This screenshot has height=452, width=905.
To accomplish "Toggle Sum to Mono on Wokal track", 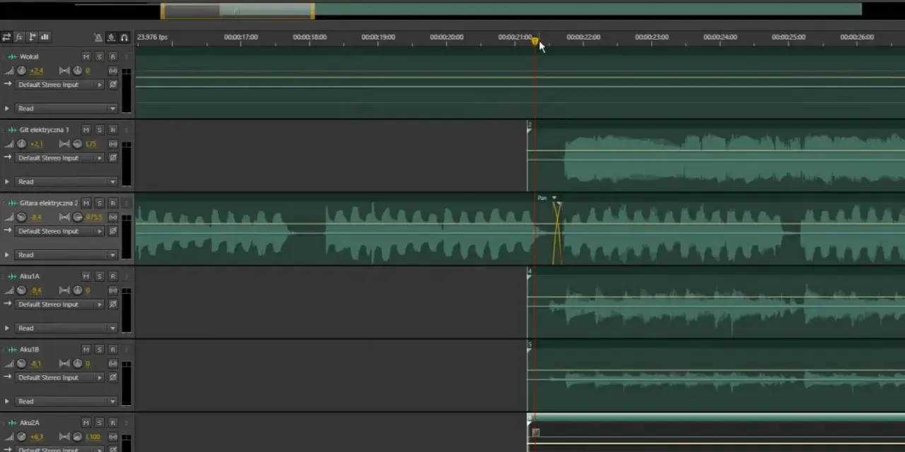I will point(112,71).
